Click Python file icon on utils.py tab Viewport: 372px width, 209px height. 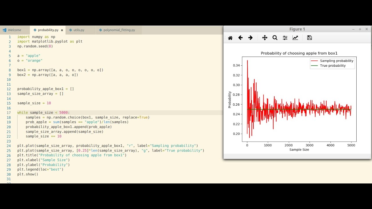tap(71, 30)
